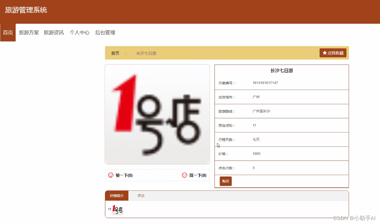This screenshot has width=380, height=224.
Task: Click the star icon in 点我收藏
Action: tap(324, 53)
